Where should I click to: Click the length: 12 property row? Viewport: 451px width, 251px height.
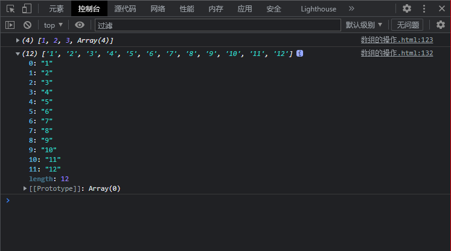49,179
